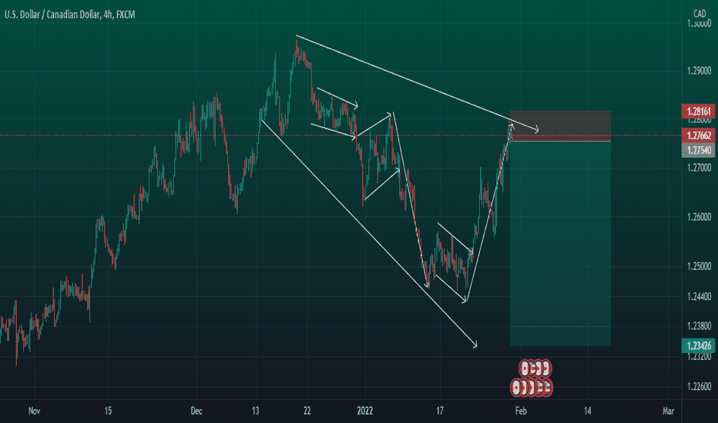The image size is (718, 423).
Task: Click the chart title 'U.S. Dollar / Canadian Dollar, 4h, FXCM'
Action: (x=69, y=15)
